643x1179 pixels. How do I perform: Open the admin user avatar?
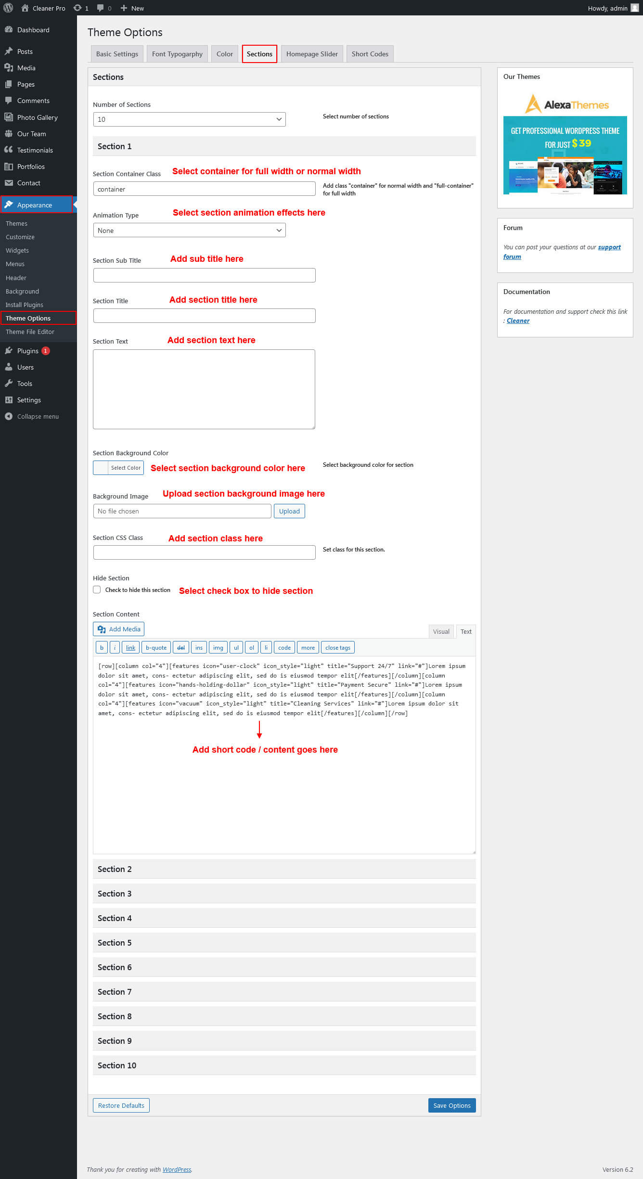(634, 8)
